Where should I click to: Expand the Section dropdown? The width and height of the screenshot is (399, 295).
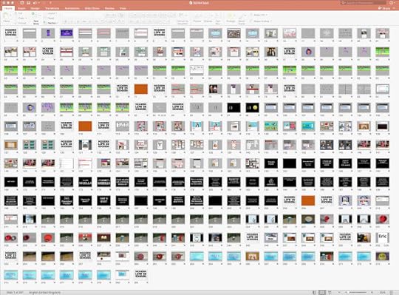pyautogui.click(x=52, y=23)
